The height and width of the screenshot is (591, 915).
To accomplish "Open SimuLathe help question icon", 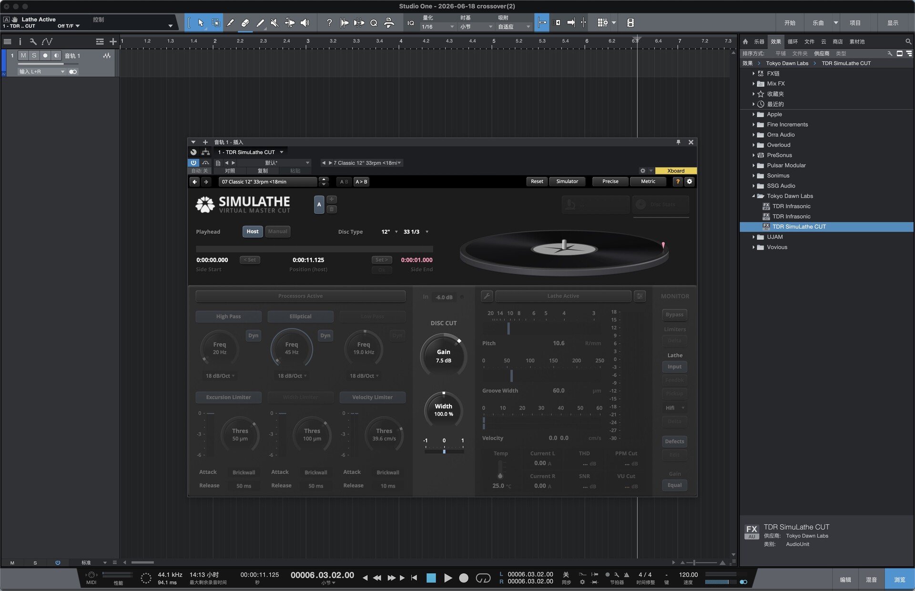I will pyautogui.click(x=677, y=182).
